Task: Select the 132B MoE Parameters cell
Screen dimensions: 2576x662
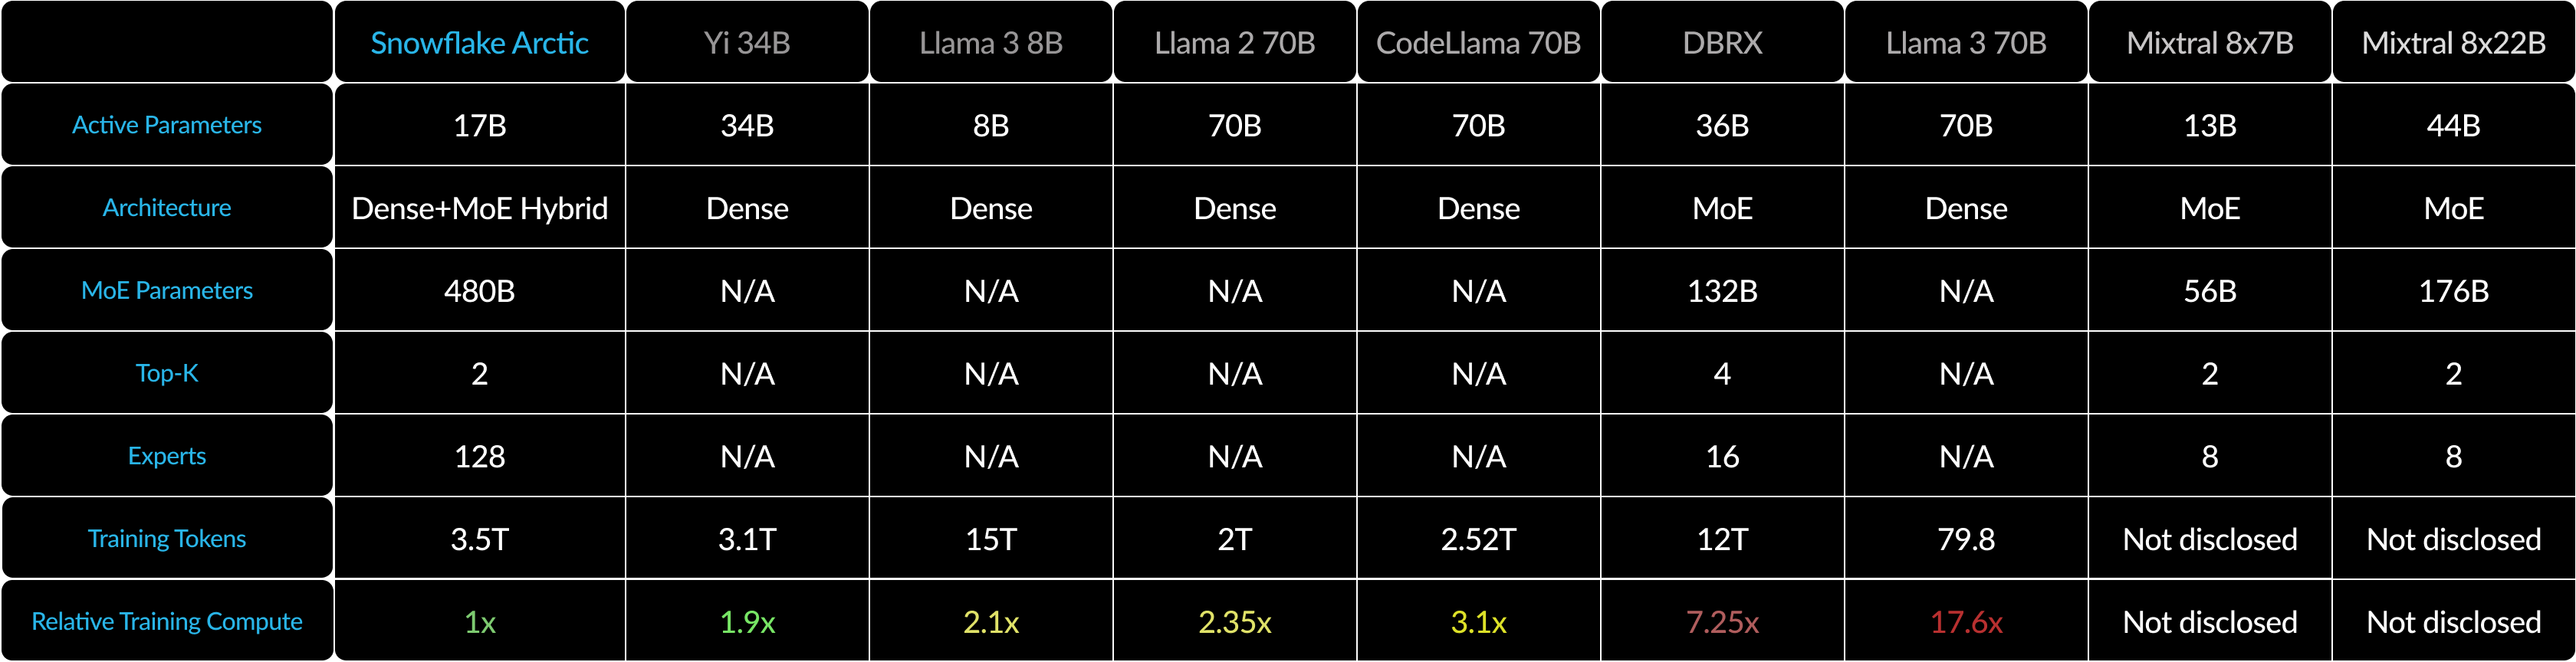Action: click(x=1722, y=291)
